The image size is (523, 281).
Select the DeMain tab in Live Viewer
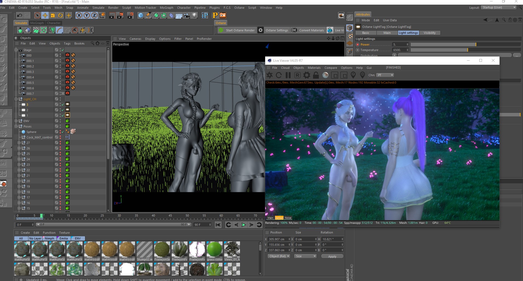coord(279,218)
